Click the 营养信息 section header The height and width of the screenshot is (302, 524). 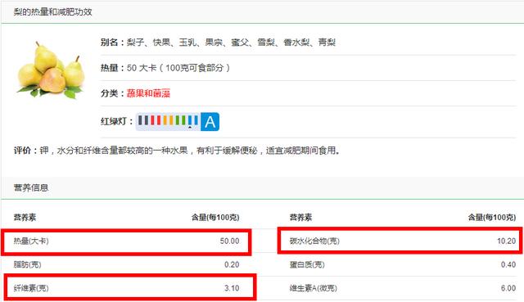click(31, 187)
